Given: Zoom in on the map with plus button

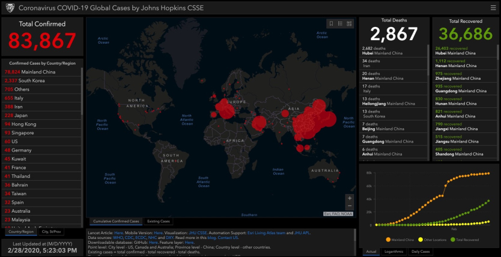Looking at the screenshot, I should coord(350,198).
